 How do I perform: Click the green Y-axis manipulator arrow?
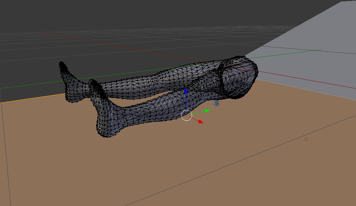click(x=207, y=111)
